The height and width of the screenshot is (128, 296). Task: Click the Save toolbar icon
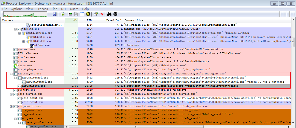55,14
